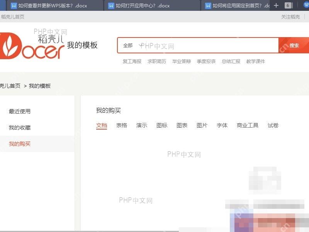This screenshot has width=309, height=232.
Task: Select the 文档 category tab
Action: click(x=102, y=125)
